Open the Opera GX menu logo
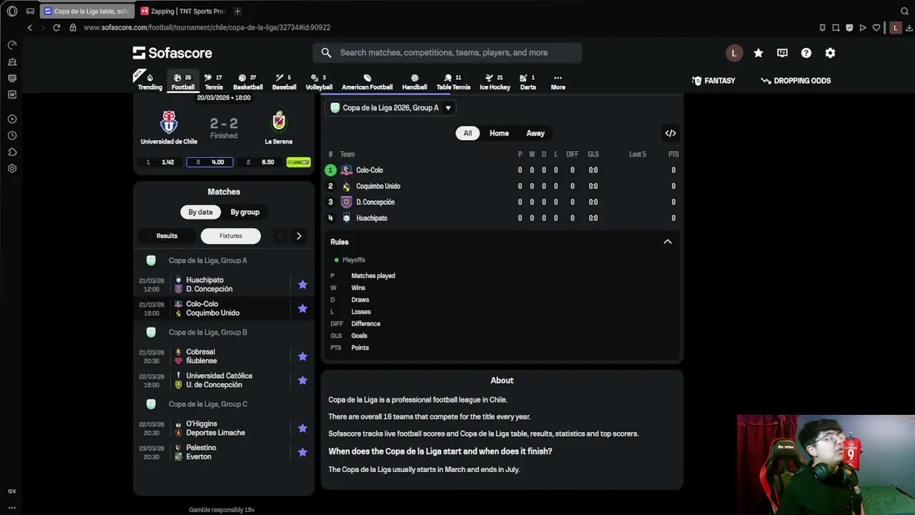This screenshot has width=915, height=515. tap(12, 11)
